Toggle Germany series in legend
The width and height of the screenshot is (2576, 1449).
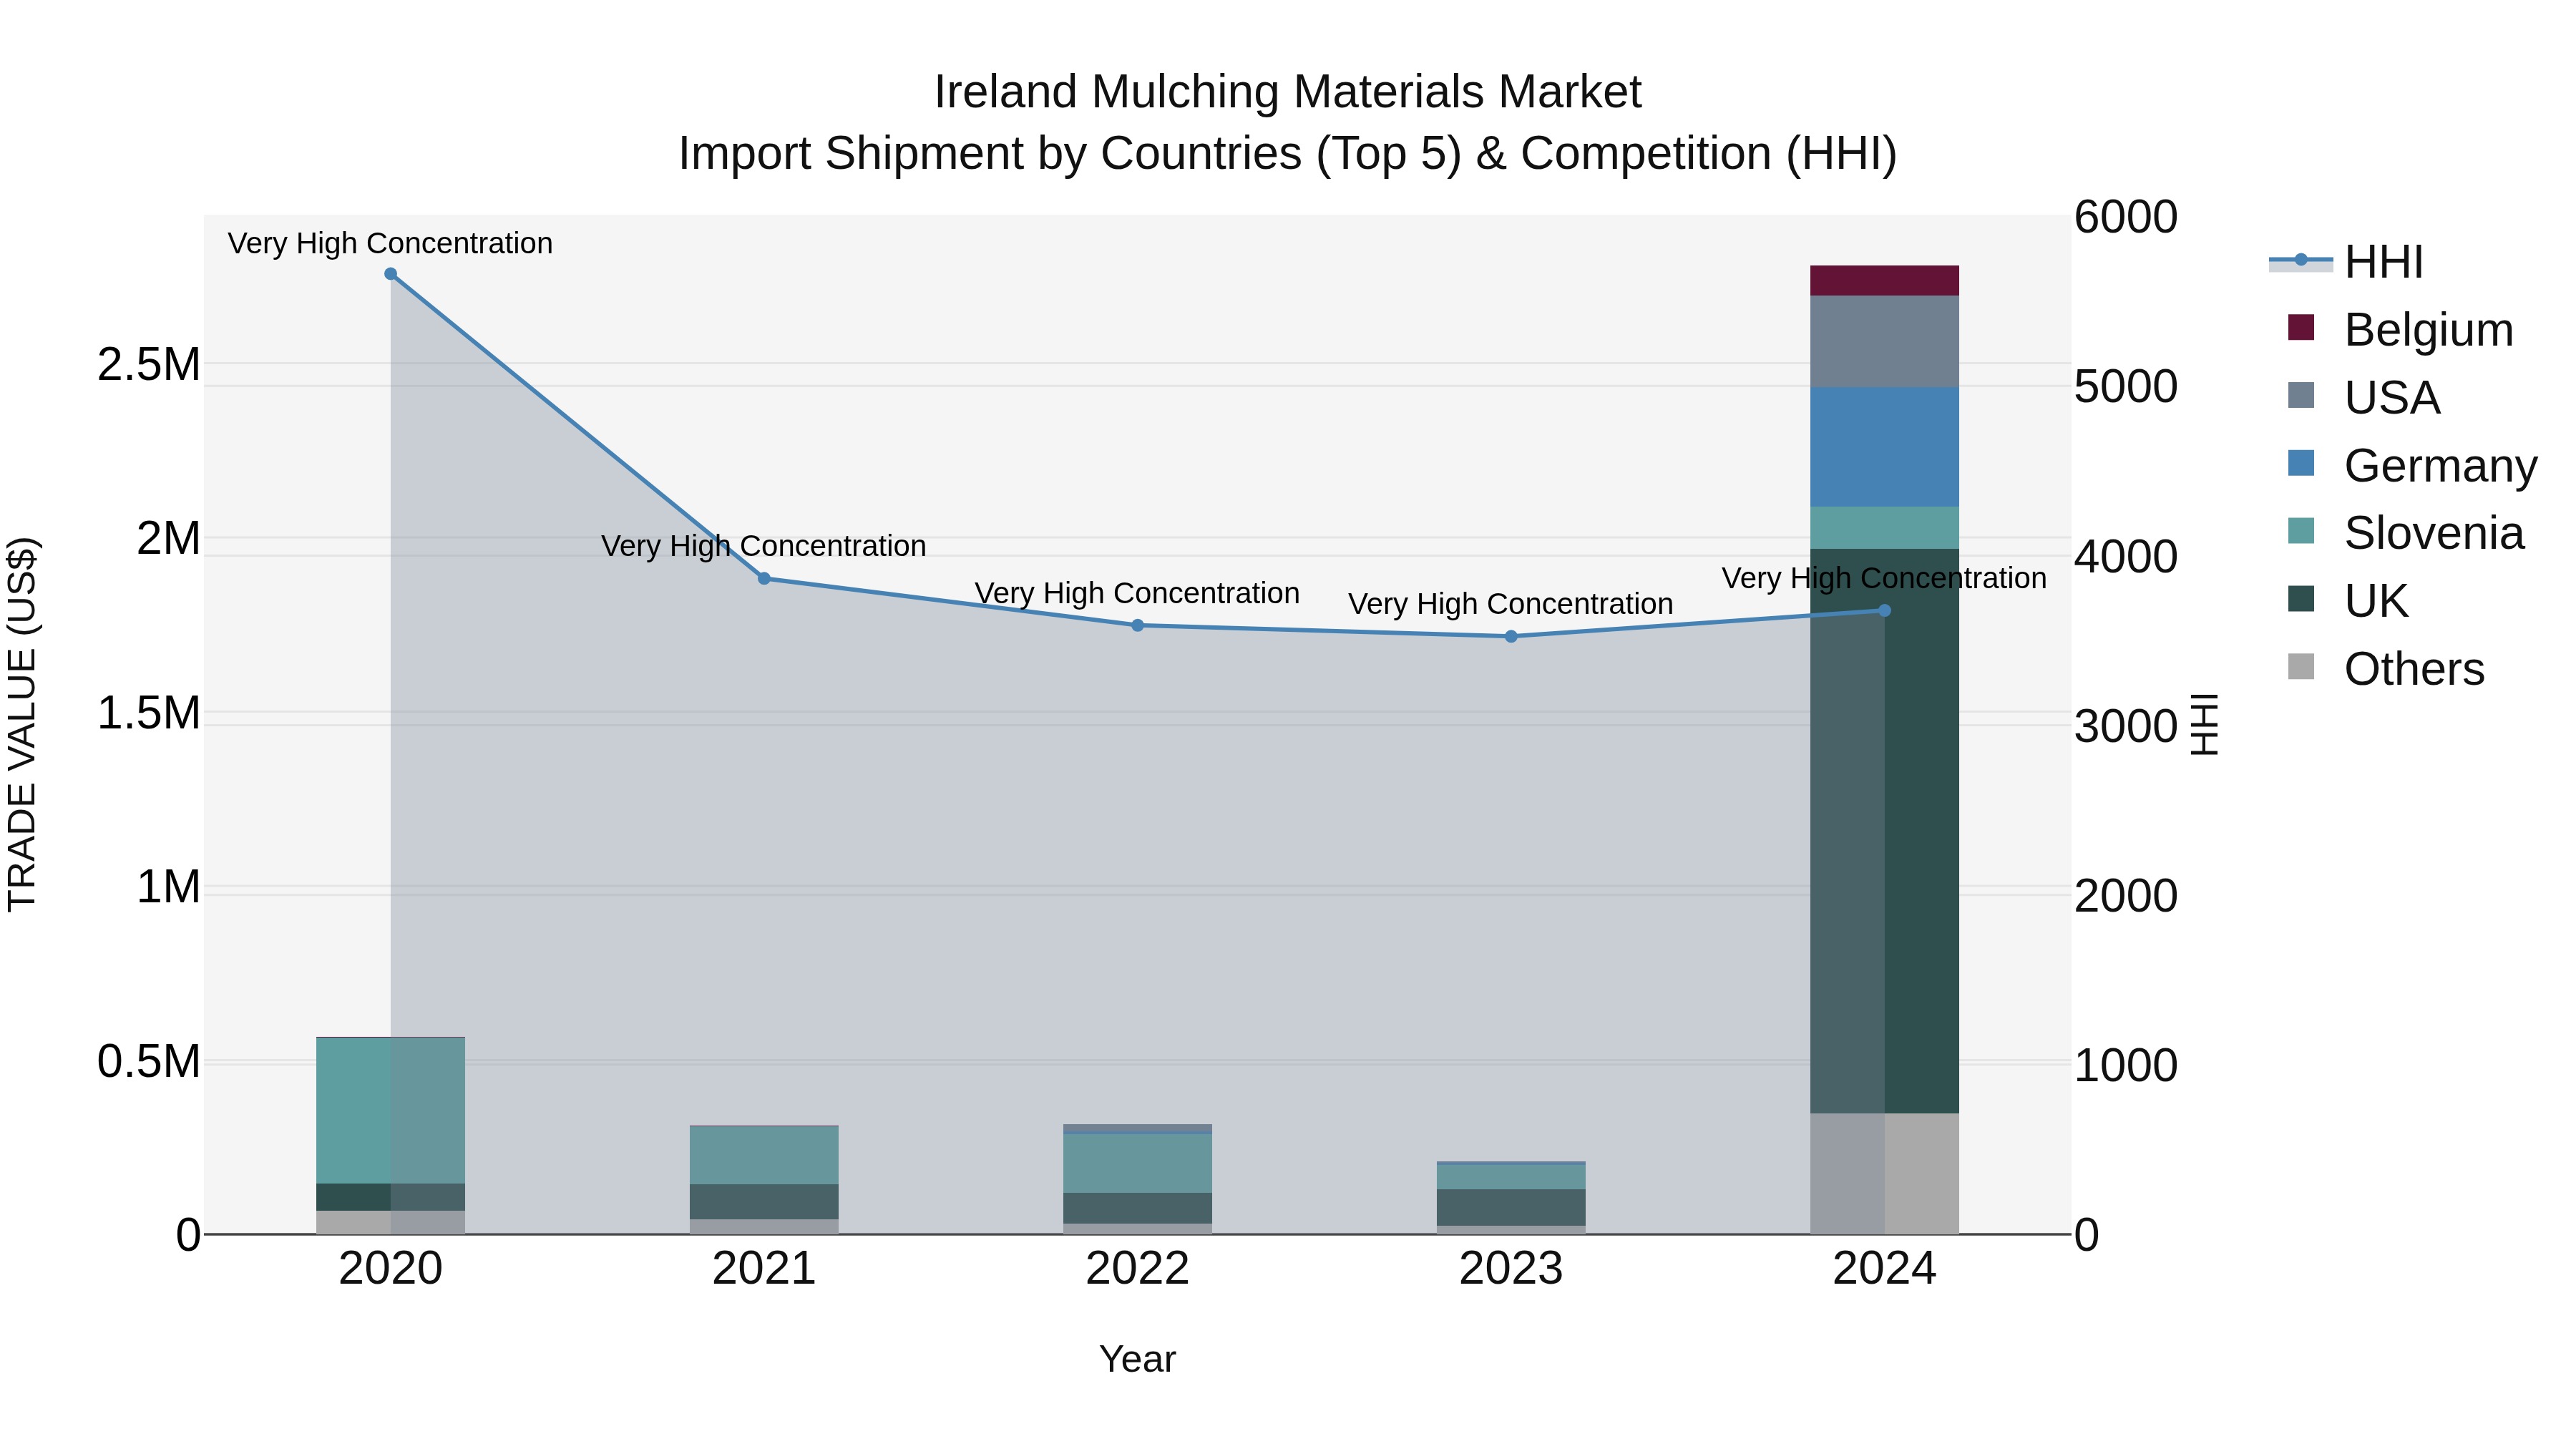point(2412,466)
